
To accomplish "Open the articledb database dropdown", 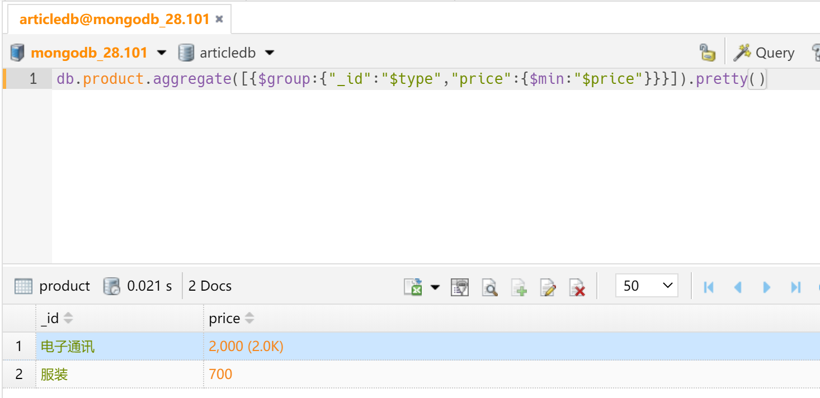I will 270,53.
